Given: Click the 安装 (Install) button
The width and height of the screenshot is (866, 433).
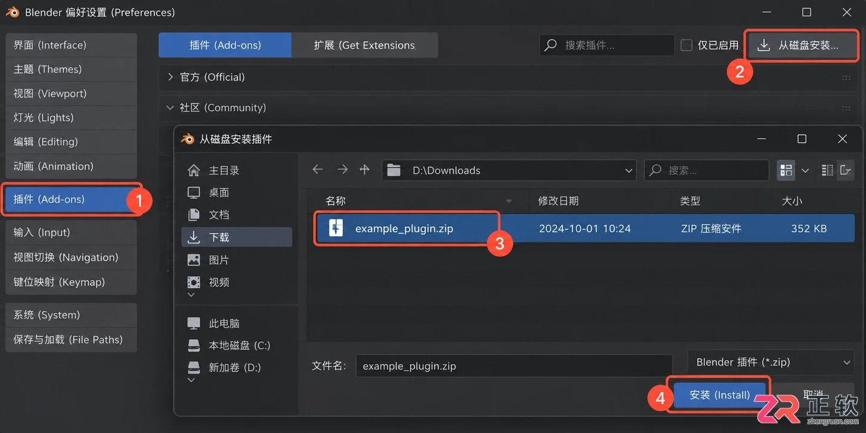Looking at the screenshot, I should 720,395.
